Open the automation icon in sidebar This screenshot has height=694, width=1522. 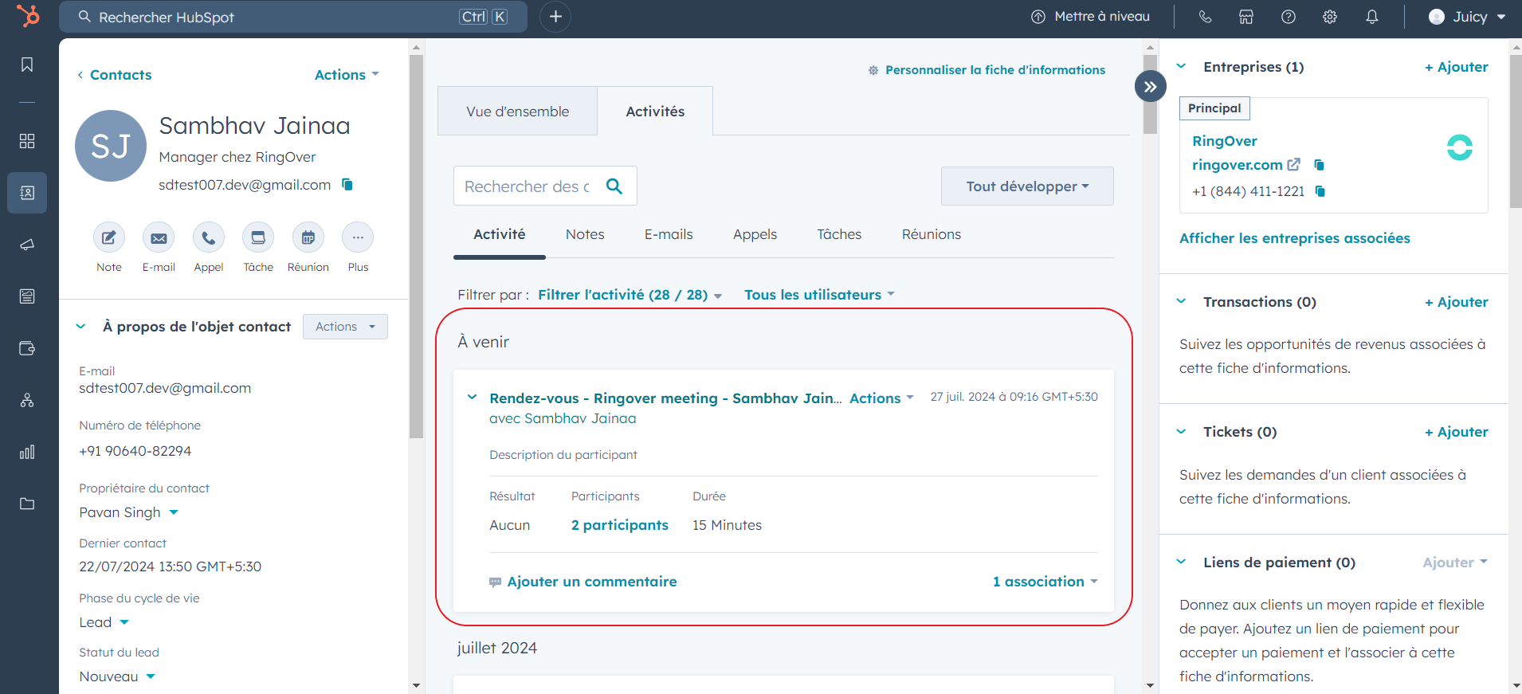point(27,400)
